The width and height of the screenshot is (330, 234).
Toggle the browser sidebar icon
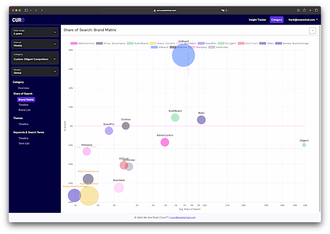tap(26, 10)
